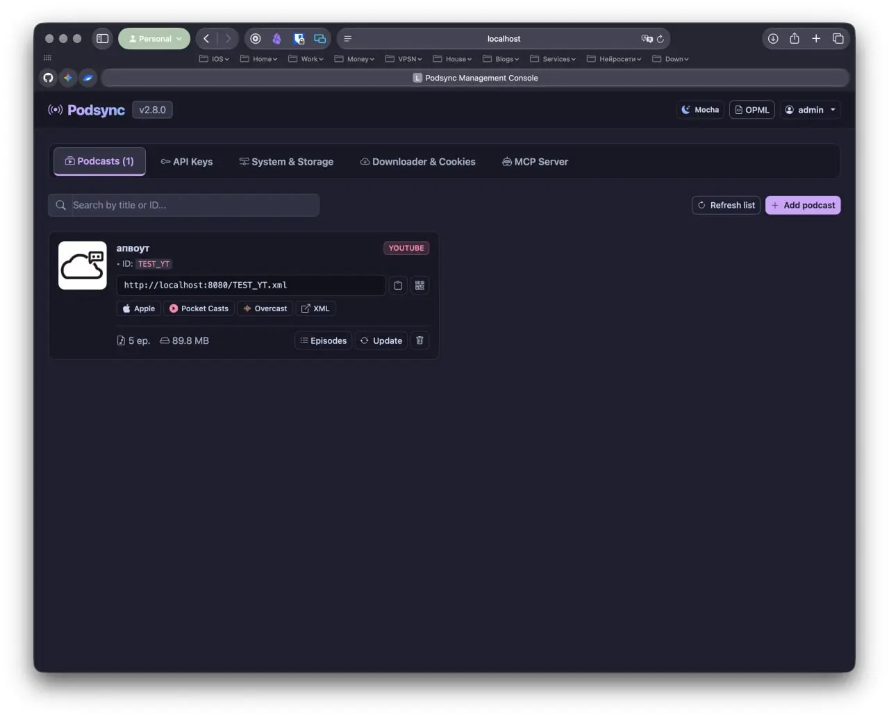Expand the Services bookmarks folder
Image resolution: width=889 pixels, height=717 pixels.
click(553, 59)
